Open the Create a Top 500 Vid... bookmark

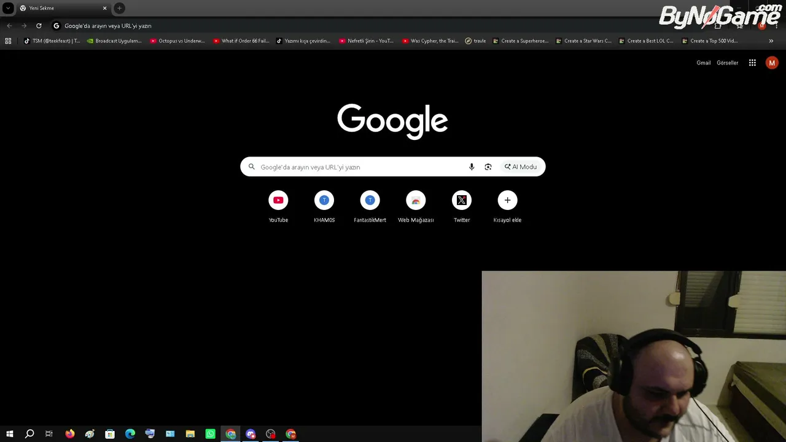tap(710, 41)
